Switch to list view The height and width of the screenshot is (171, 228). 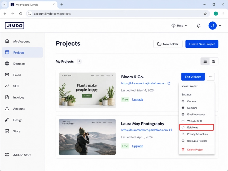(x=205, y=61)
